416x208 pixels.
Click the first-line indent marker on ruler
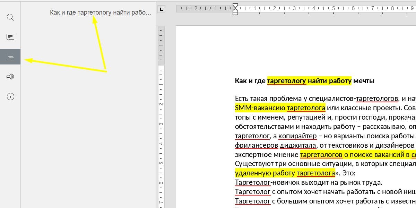tap(235, 6)
